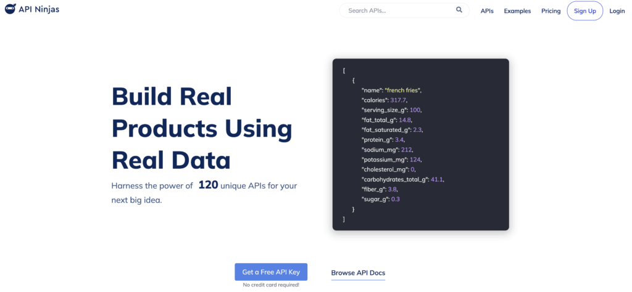Click the Sign Up button
Screen dimensions: 632x292
585,11
